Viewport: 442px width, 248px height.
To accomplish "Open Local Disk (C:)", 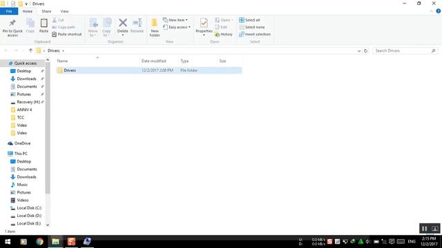I will [x=29, y=208].
